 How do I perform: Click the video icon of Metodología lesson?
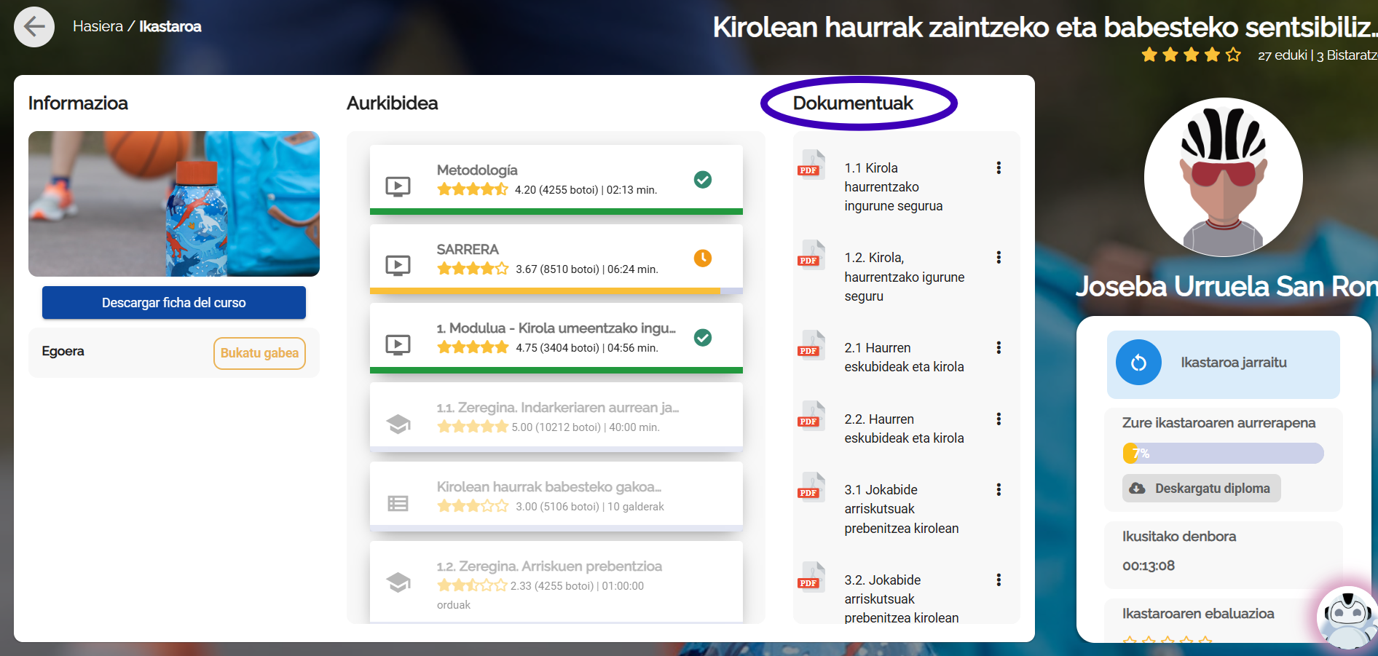tap(398, 186)
